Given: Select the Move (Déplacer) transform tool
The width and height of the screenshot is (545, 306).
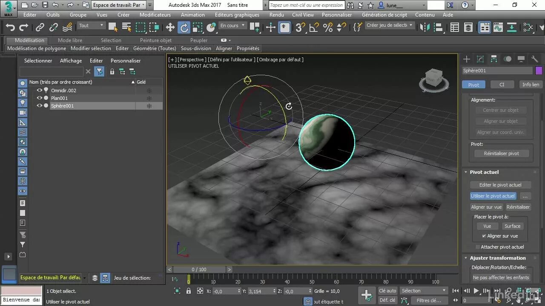Looking at the screenshot, I should tap(170, 28).
